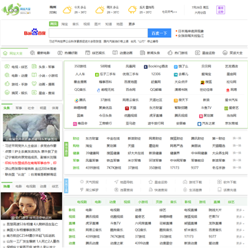
Task: Expand 更多 at the end of the 影视 row
Action: (240, 210)
